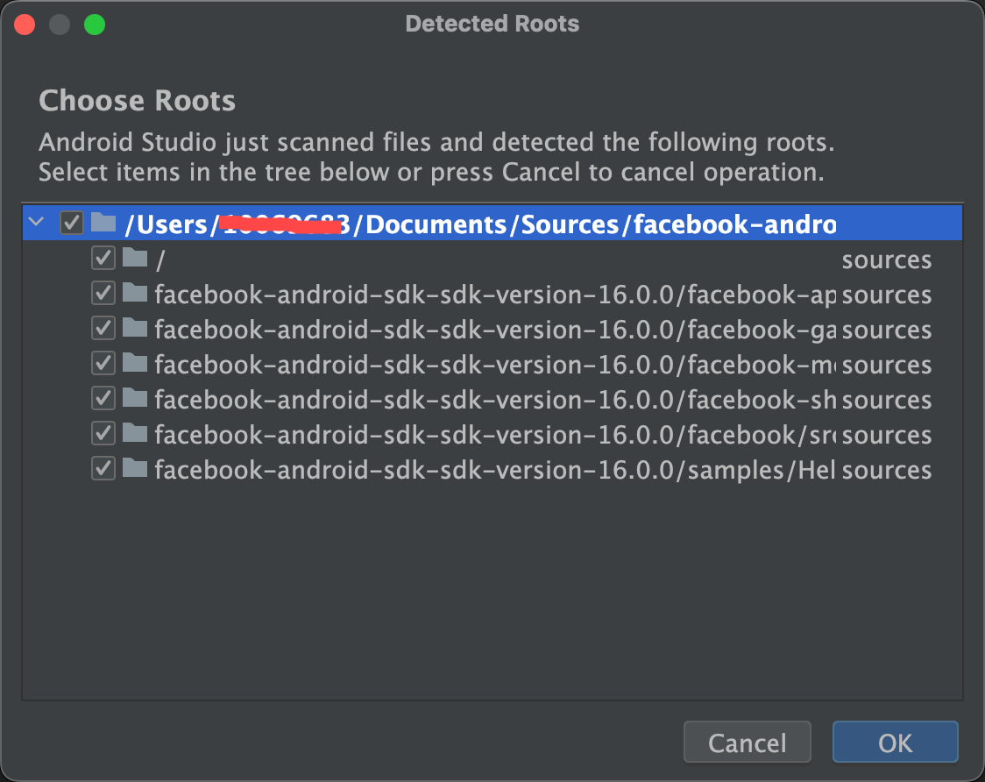Click "sources" label on the samples/Hel row
The width and height of the screenshot is (985, 782).
pos(886,472)
